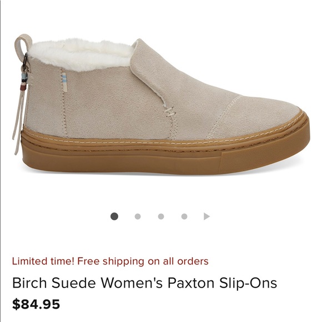The height and width of the screenshot is (322, 322).
Task: Click the cross-stitch detail on side seam
Action: (169, 112)
